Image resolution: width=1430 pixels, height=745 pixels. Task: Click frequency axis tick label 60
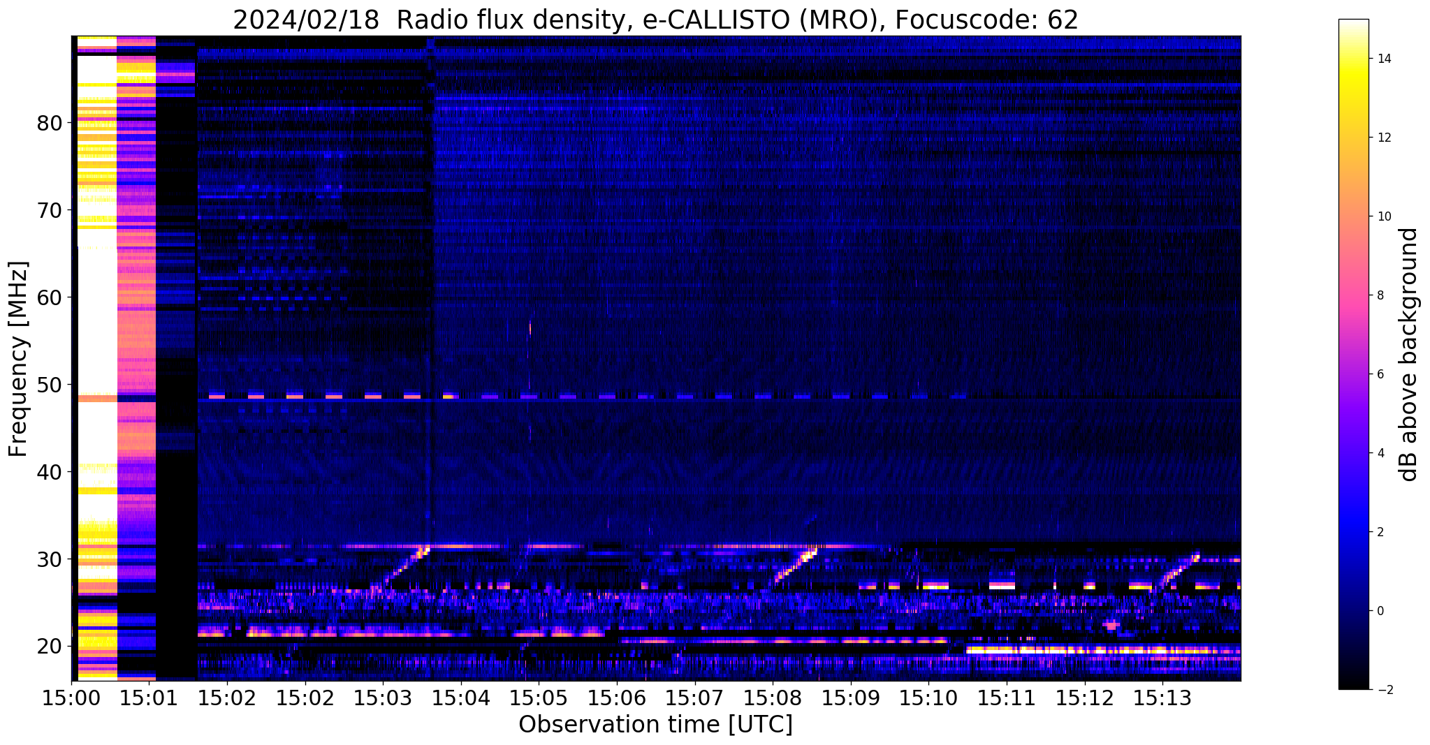click(50, 297)
